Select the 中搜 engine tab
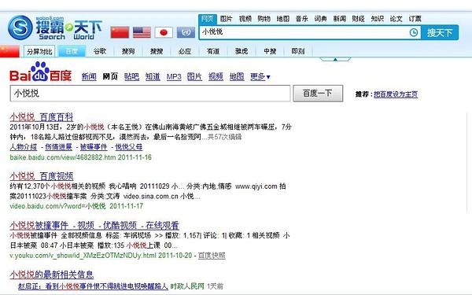The height and width of the screenshot is (295, 472). coord(270,51)
